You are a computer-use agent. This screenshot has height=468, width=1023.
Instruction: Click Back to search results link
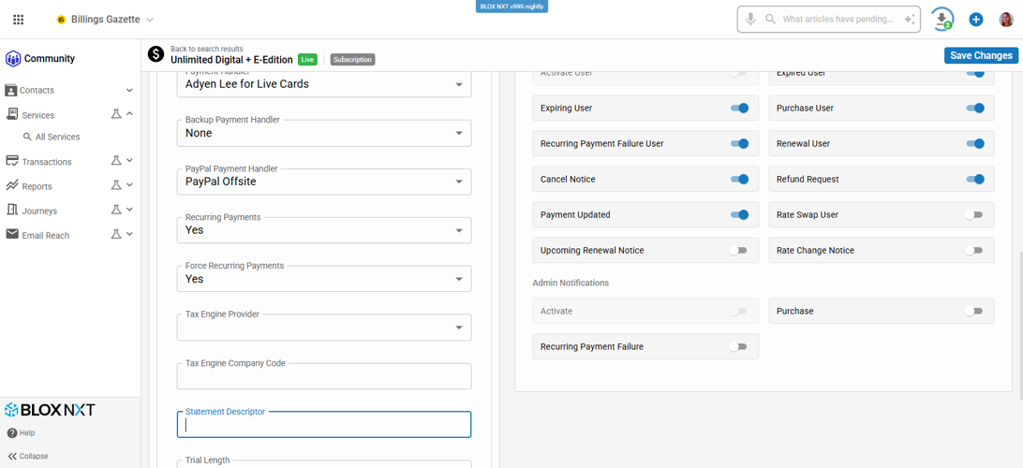tap(206, 49)
